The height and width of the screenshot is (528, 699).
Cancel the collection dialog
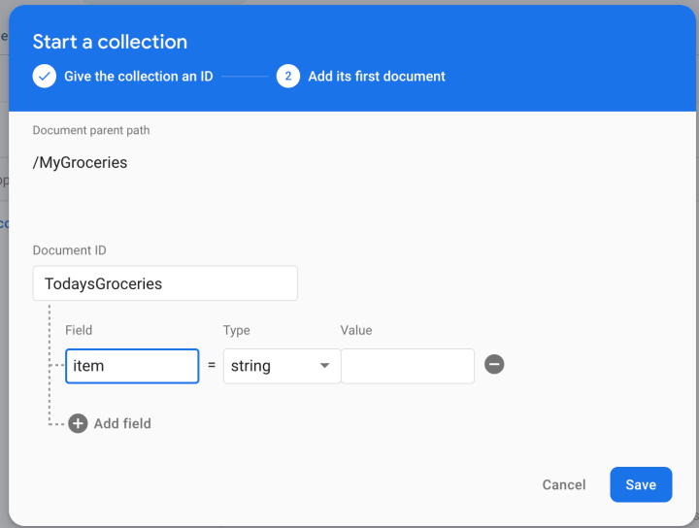[x=564, y=484]
